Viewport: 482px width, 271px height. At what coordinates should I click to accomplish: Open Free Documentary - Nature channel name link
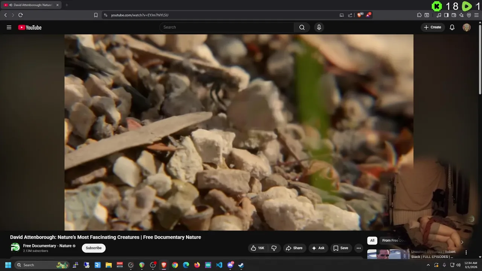tap(47, 246)
